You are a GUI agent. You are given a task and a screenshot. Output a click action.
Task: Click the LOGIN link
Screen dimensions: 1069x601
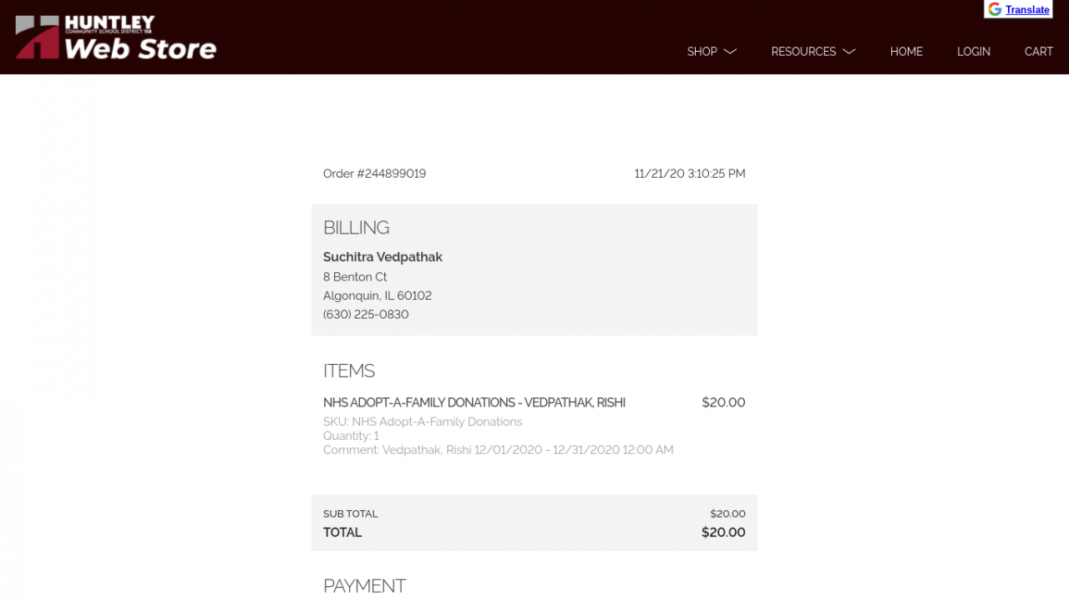[974, 52]
